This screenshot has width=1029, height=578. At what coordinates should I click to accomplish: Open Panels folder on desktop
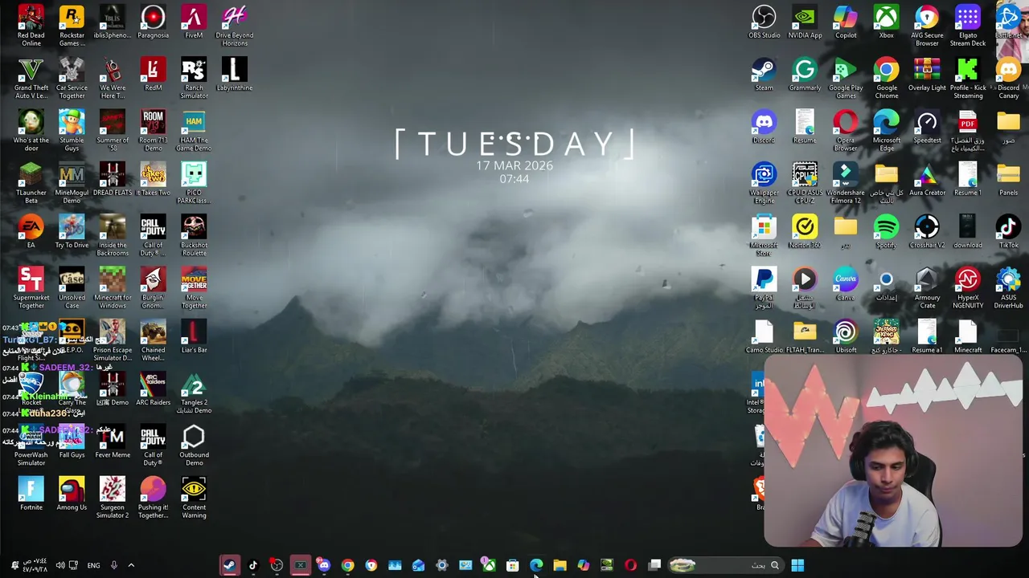(1009, 180)
